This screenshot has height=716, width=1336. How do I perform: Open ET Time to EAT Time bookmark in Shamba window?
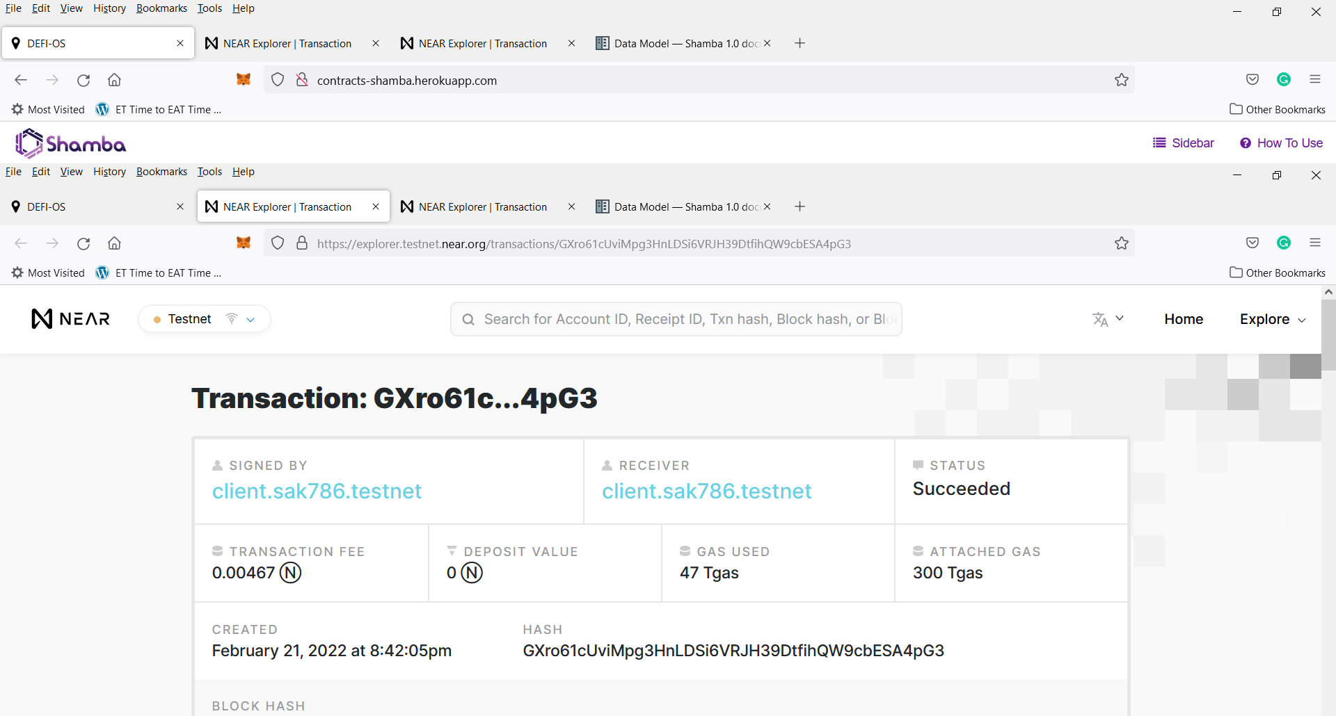[x=159, y=110]
